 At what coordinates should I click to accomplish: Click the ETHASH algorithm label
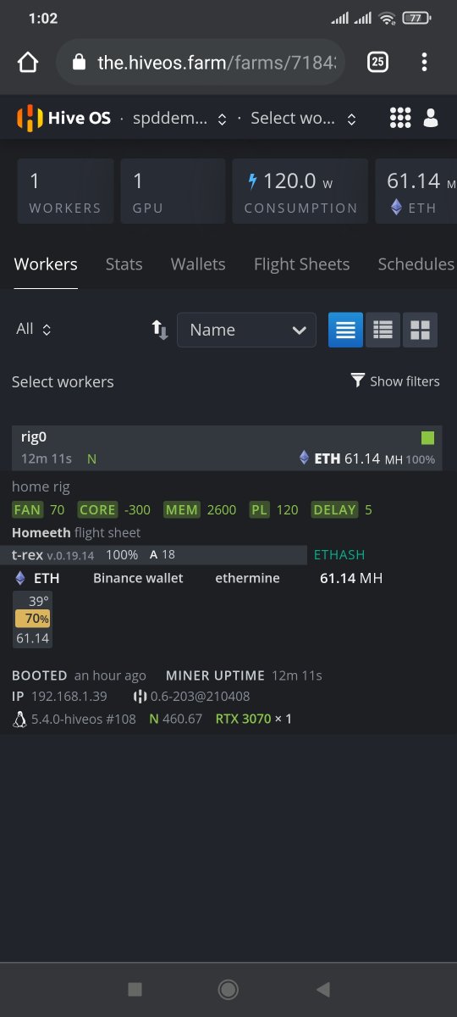[x=339, y=554]
